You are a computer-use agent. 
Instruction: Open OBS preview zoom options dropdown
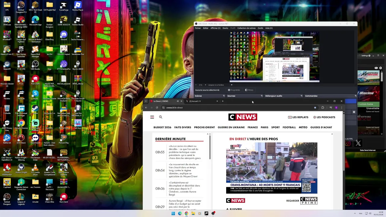point(232,85)
